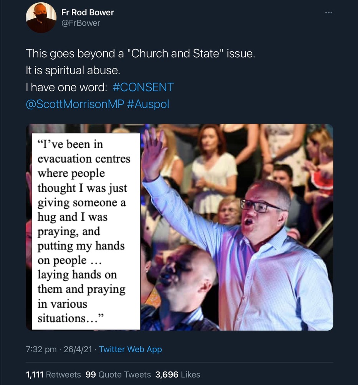Click the 7:32 pm timestamp
The width and height of the screenshot is (358, 385).
41,349
